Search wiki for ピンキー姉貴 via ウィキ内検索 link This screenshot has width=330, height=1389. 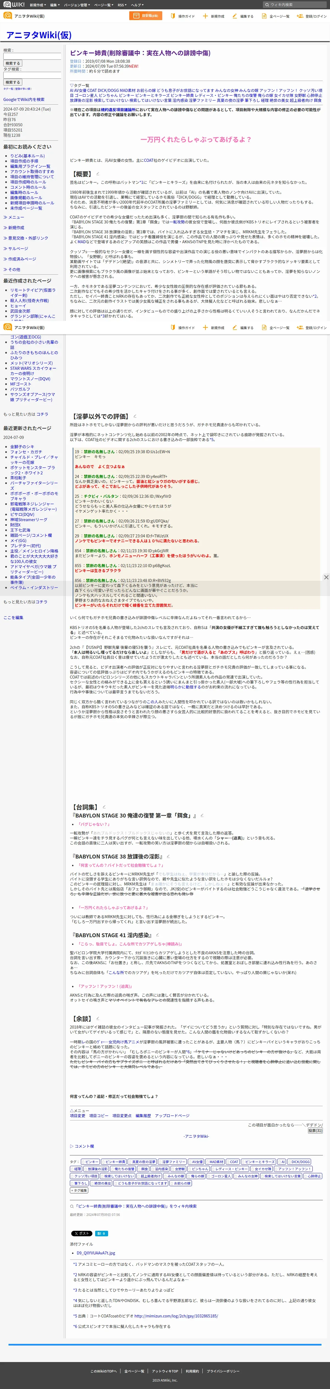(x=135, y=1206)
